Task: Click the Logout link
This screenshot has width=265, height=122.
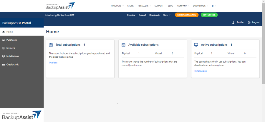Action: pyautogui.click(x=256, y=22)
